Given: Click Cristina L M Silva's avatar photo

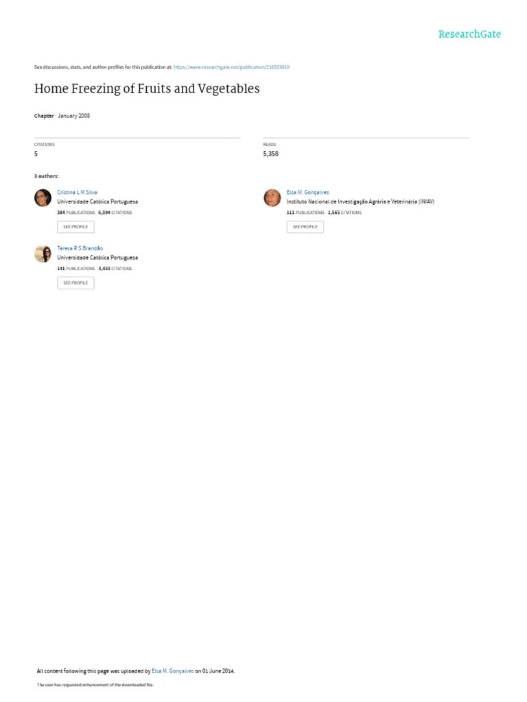Looking at the screenshot, I should [x=43, y=198].
